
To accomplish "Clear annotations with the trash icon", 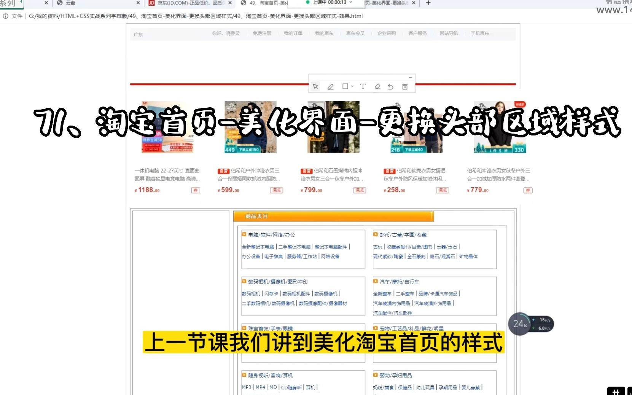I will (405, 87).
